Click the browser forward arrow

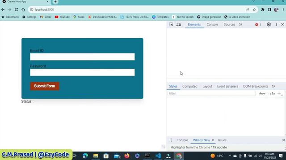(x=10, y=10)
